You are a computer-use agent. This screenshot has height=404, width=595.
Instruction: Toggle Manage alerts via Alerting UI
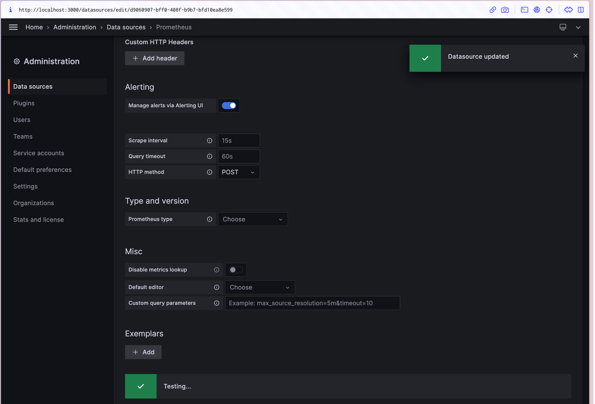229,106
